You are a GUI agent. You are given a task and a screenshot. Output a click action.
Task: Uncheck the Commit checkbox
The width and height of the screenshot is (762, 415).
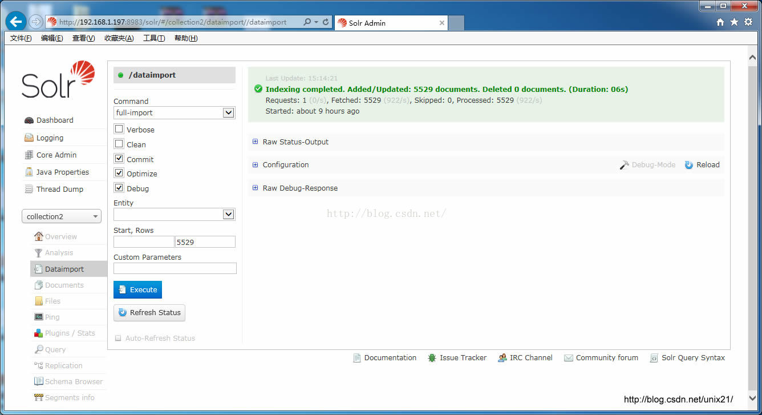click(119, 159)
